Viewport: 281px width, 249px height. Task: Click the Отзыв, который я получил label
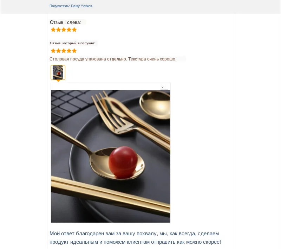(x=72, y=43)
